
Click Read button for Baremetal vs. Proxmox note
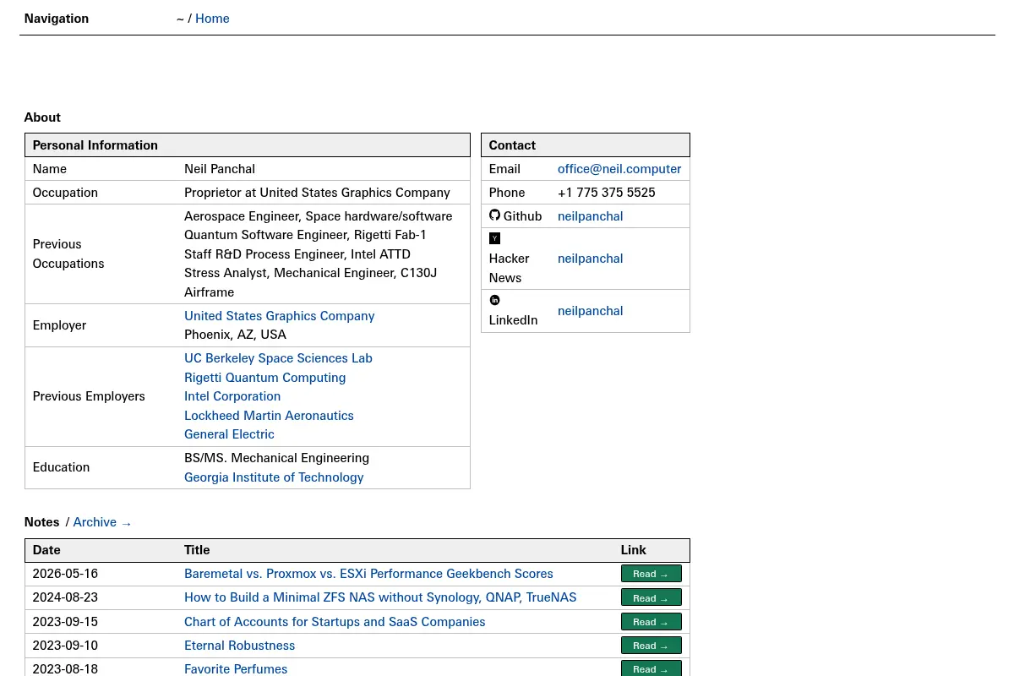[651, 574]
